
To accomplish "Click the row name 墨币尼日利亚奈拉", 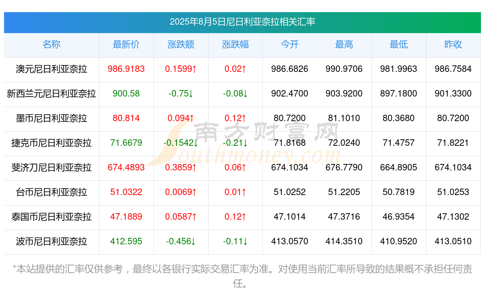I will pyautogui.click(x=51, y=118).
